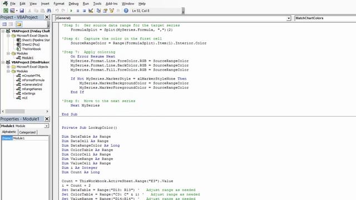
Task: Open the Tools menu
Action: (97, 4)
